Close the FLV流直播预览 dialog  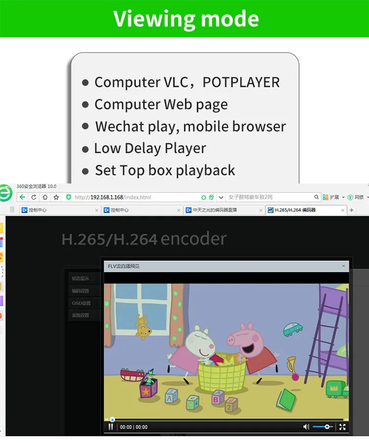343,266
